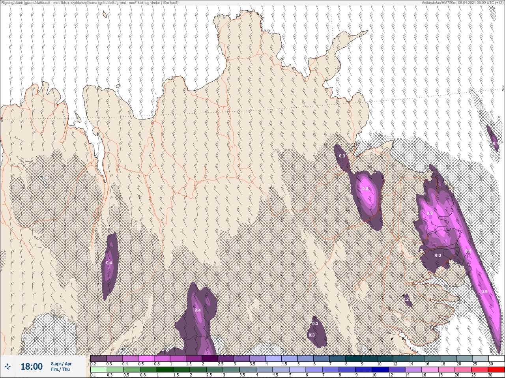Click the Veðurstofan/HM750m model run timestamp
The width and height of the screenshot is (505, 378).
click(462, 3)
